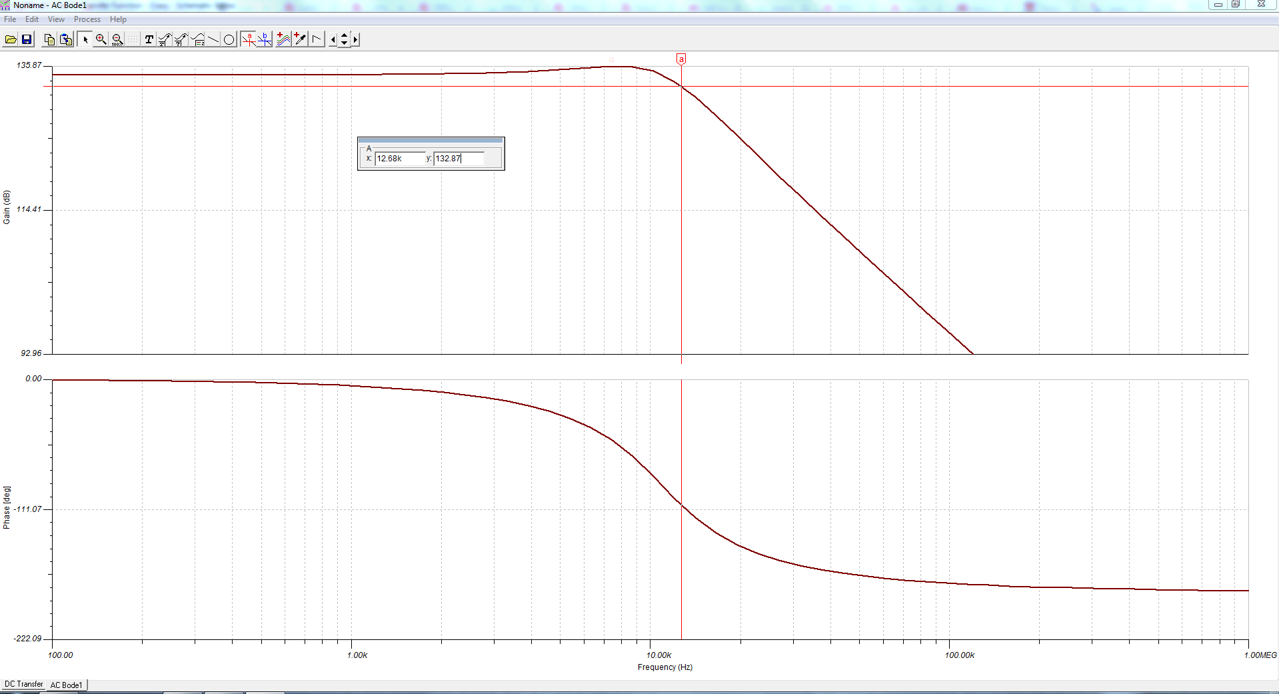Select the line drawing tool
The height and width of the screenshot is (694, 1279).
tap(213, 39)
